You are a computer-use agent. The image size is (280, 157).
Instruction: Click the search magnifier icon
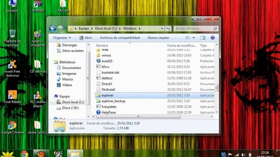coord(215,28)
